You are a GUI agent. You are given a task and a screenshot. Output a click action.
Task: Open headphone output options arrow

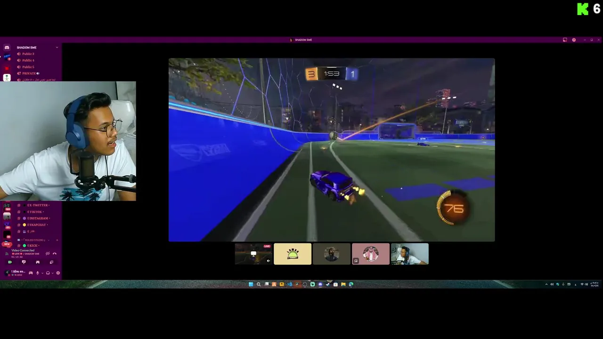[x=52, y=273]
